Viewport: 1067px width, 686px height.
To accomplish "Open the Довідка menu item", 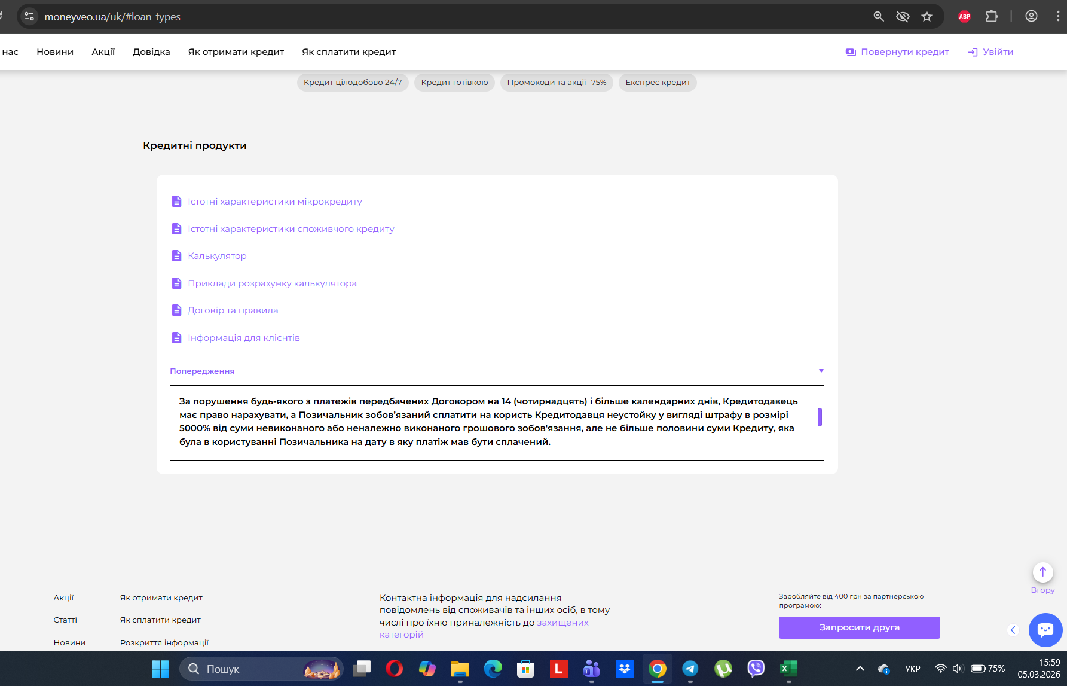I will point(151,52).
